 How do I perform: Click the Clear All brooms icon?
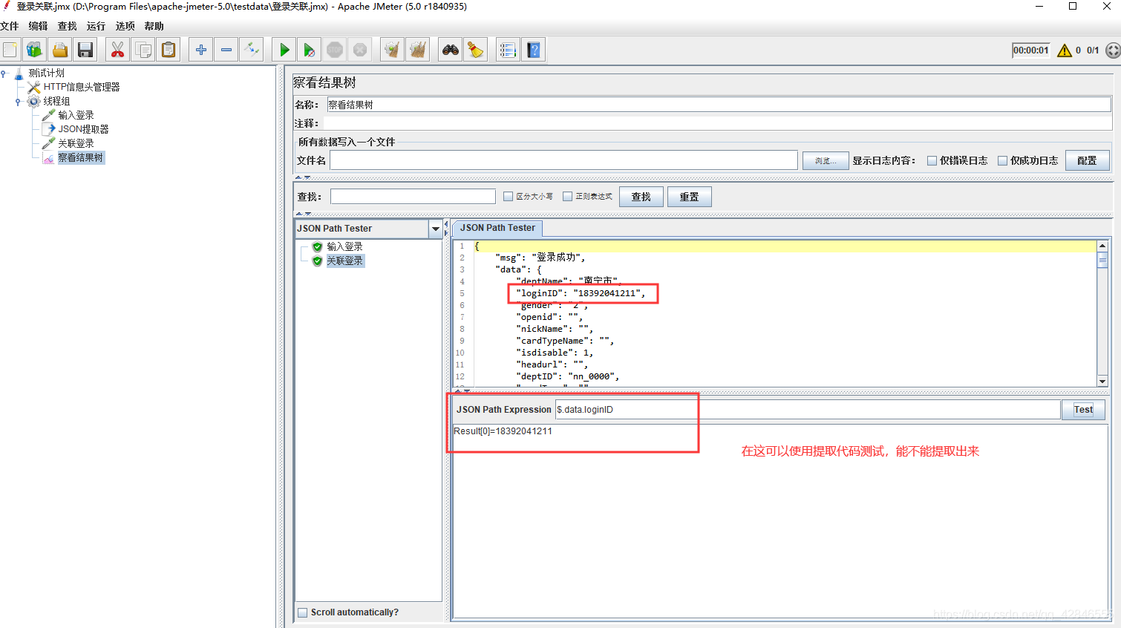[418, 50]
